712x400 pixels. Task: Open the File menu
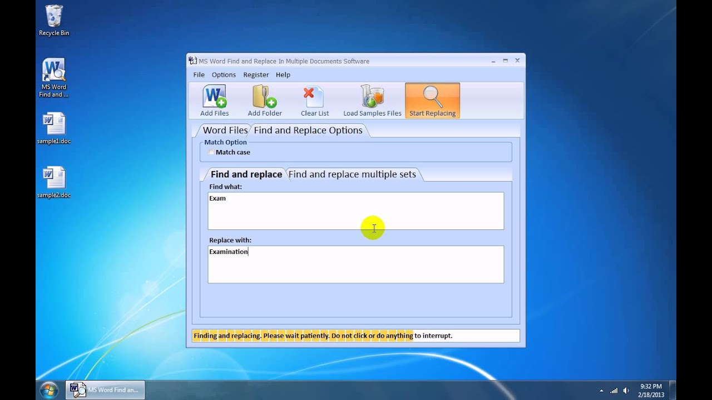tap(199, 74)
